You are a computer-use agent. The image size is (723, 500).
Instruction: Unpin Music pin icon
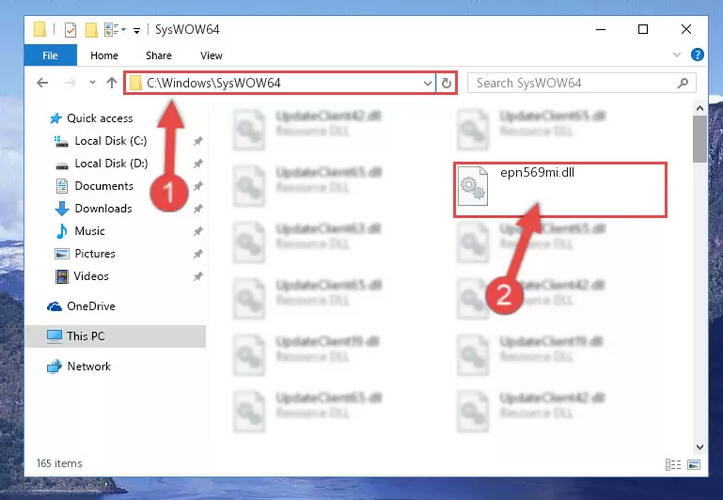pyautogui.click(x=197, y=231)
